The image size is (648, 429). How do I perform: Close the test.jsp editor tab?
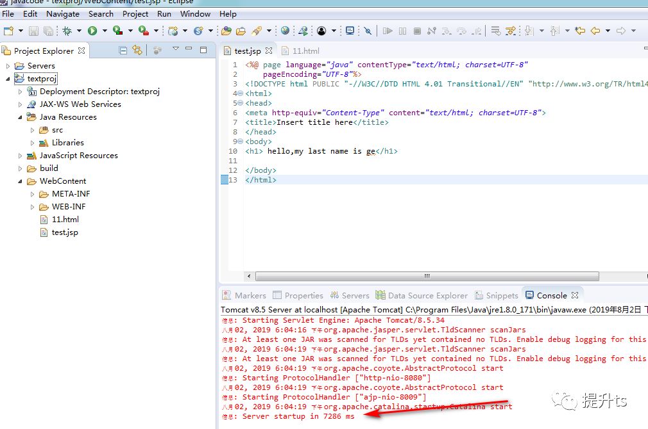269,51
